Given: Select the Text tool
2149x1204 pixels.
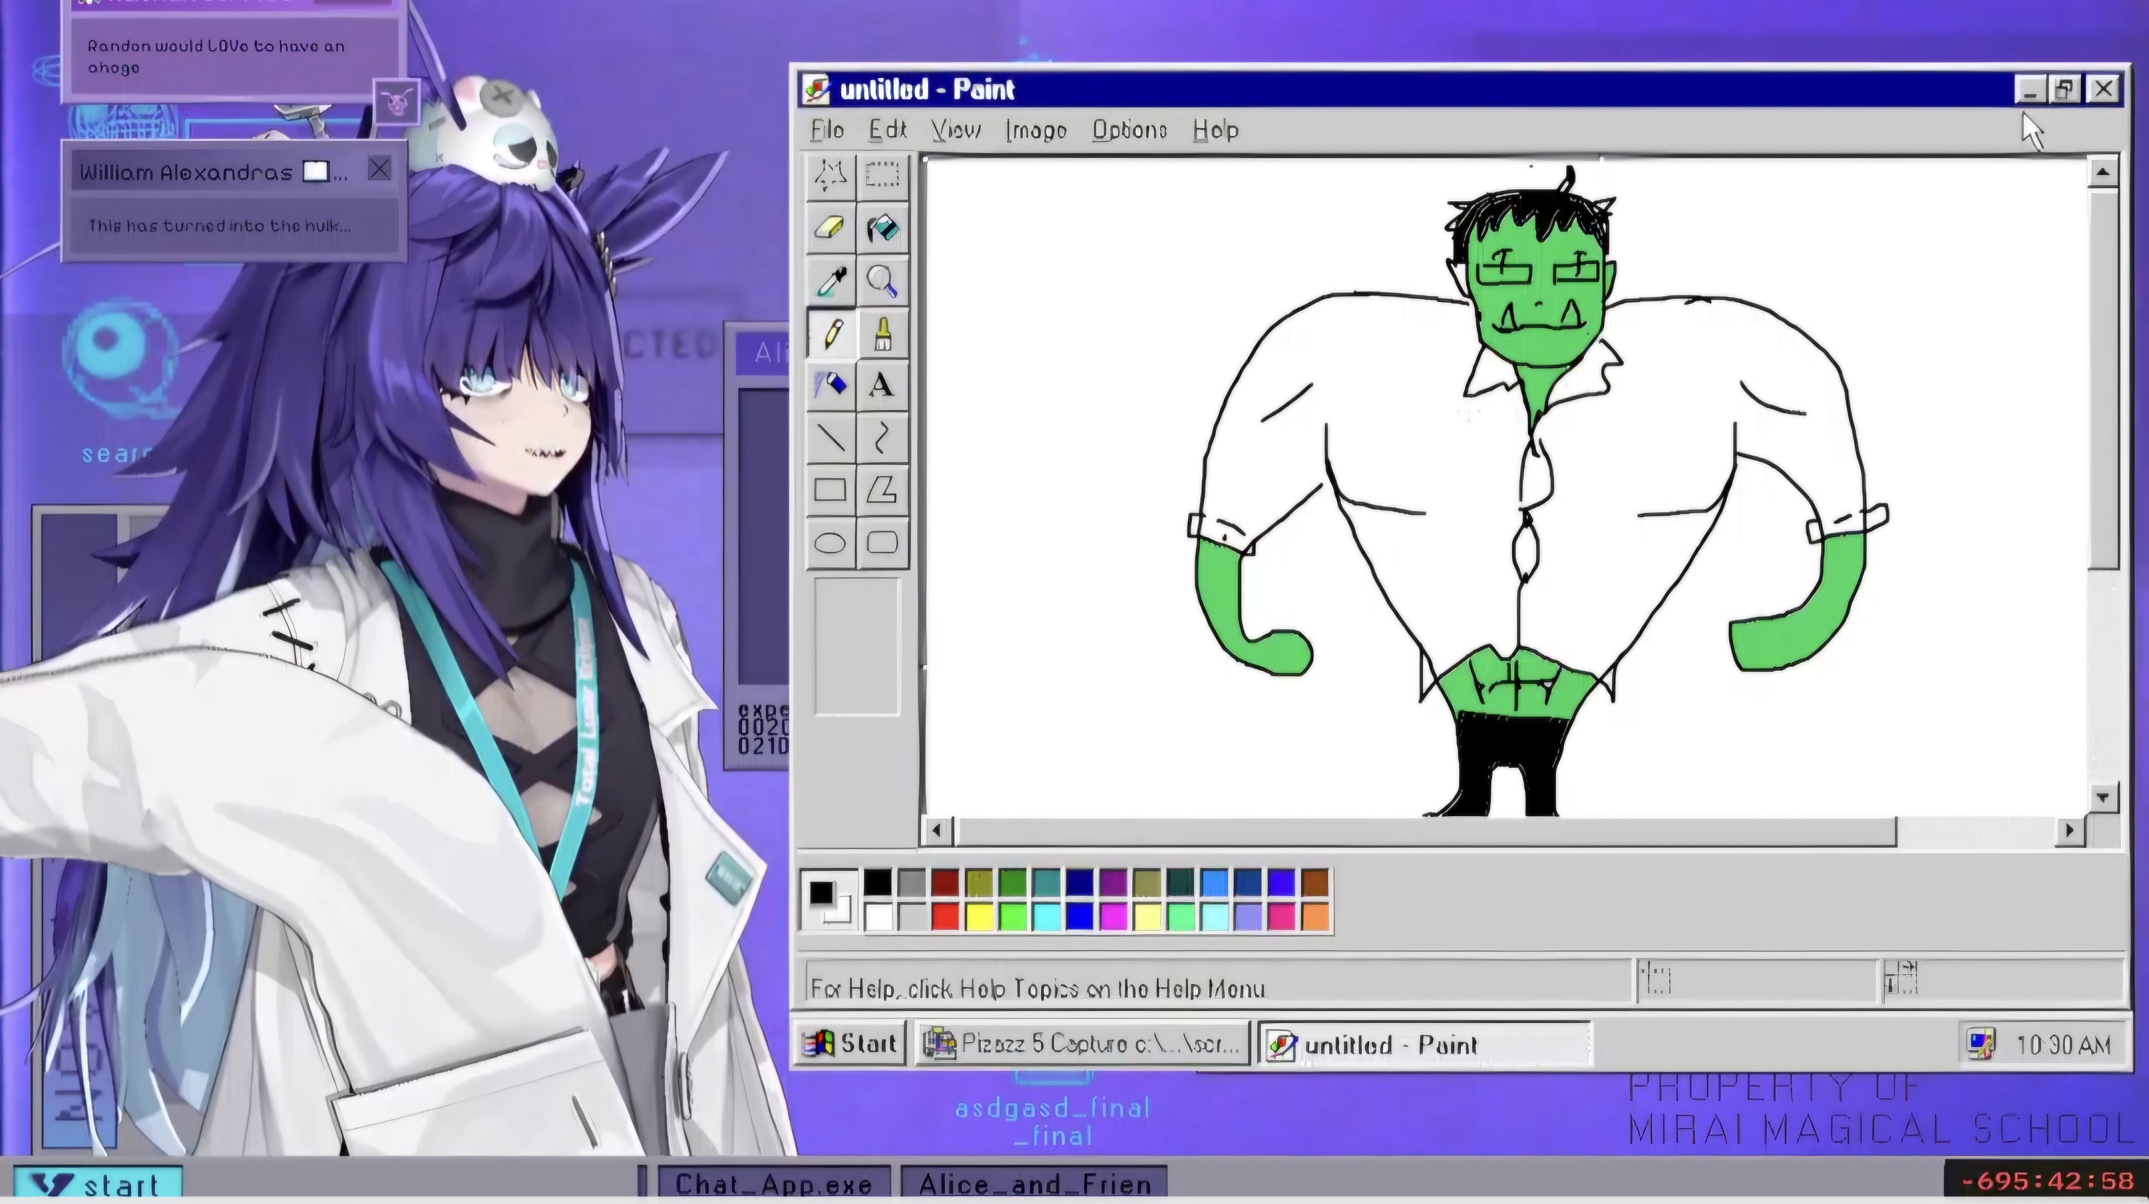Looking at the screenshot, I should pos(882,386).
